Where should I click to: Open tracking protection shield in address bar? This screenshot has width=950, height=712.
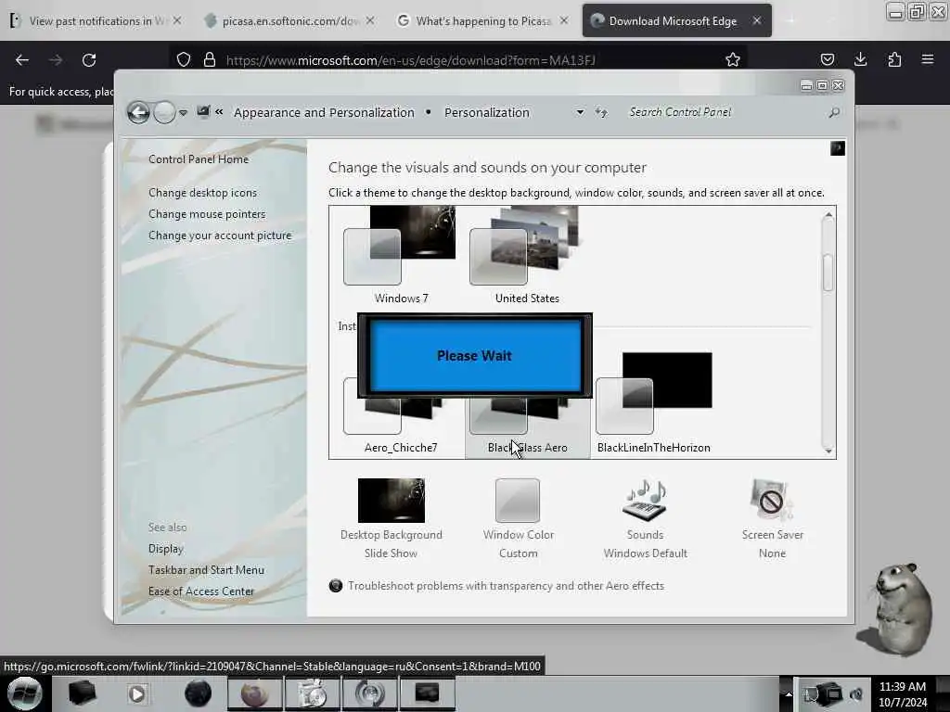point(184,59)
